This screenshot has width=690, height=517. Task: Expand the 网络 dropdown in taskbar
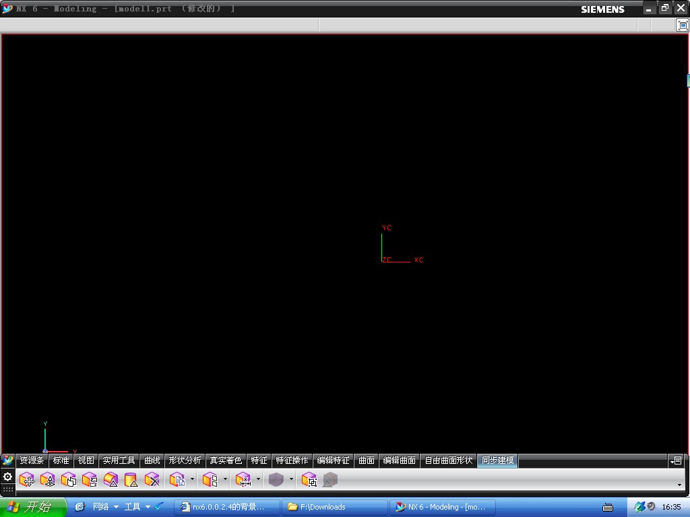pos(116,507)
